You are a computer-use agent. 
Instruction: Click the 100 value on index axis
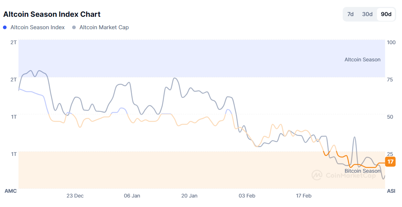tap(391, 42)
